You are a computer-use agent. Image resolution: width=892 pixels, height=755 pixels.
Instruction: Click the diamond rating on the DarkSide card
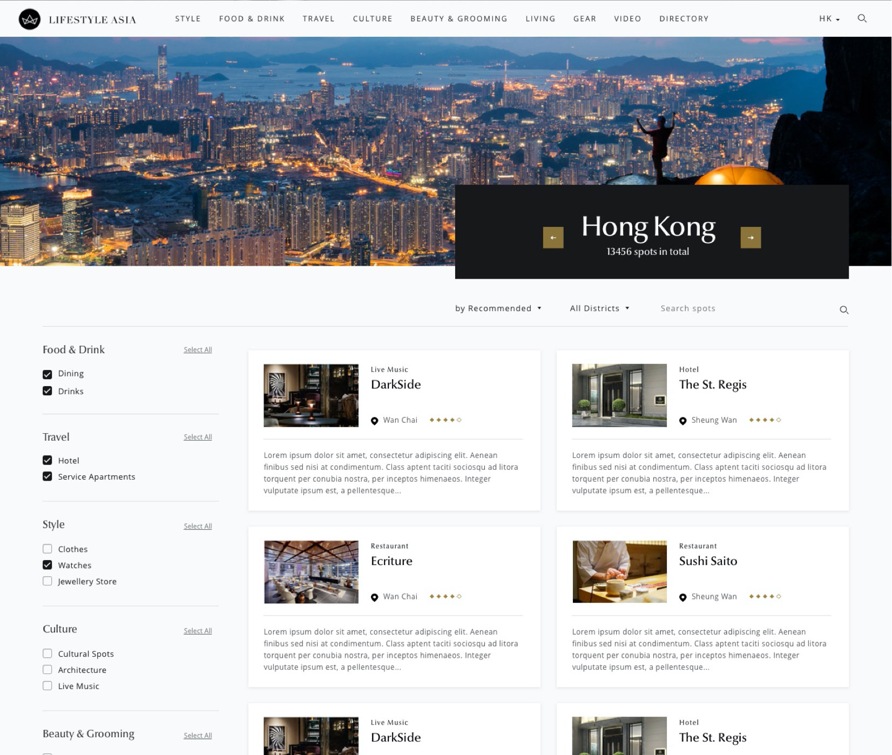click(x=445, y=420)
